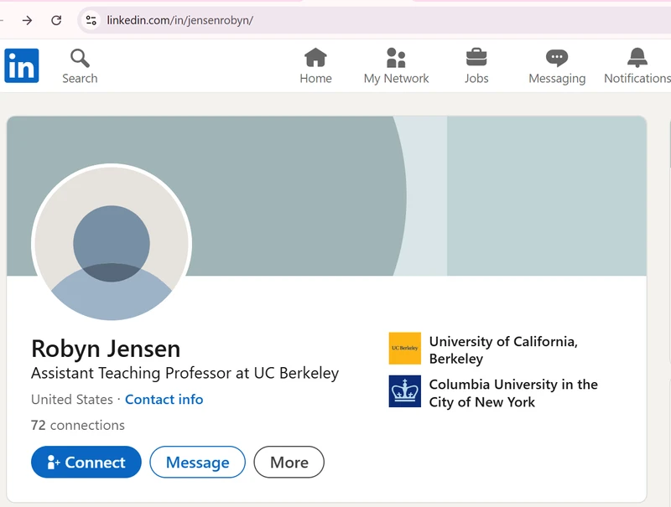The image size is (671, 507).
Task: Open My Network people icon
Action: click(396, 58)
